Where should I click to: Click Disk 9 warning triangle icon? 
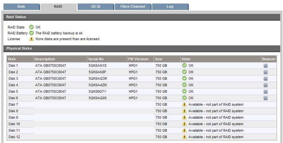pyautogui.click(x=184, y=118)
